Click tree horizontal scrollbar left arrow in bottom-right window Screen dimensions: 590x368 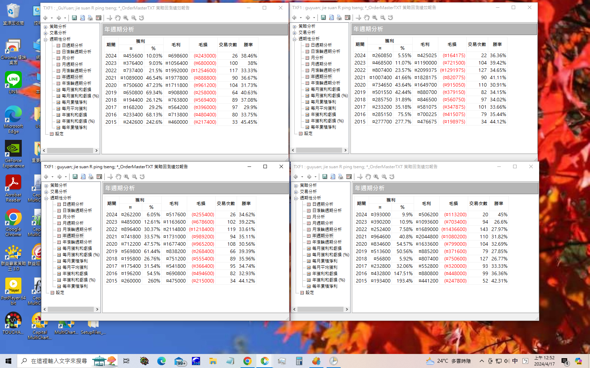tap(295, 309)
